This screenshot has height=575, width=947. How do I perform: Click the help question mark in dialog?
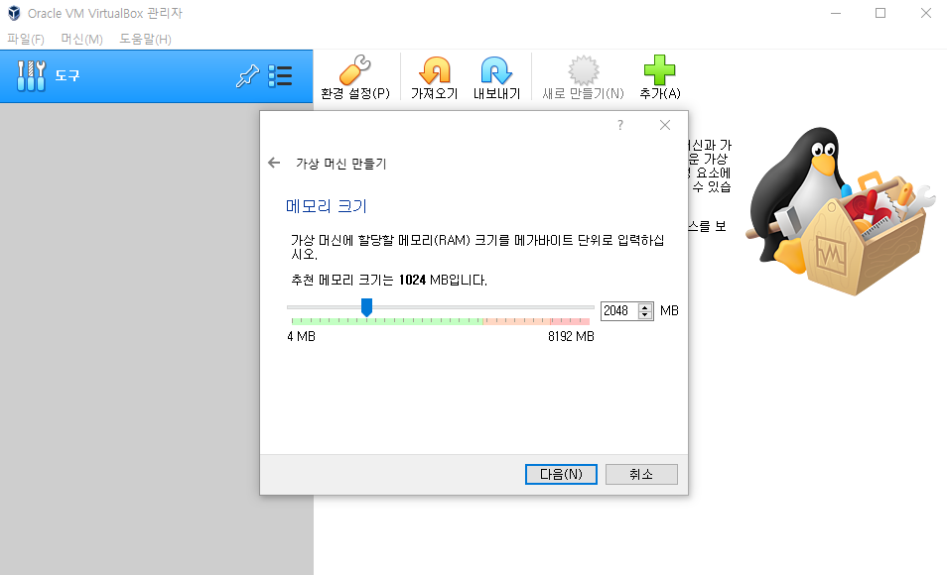pos(620,125)
